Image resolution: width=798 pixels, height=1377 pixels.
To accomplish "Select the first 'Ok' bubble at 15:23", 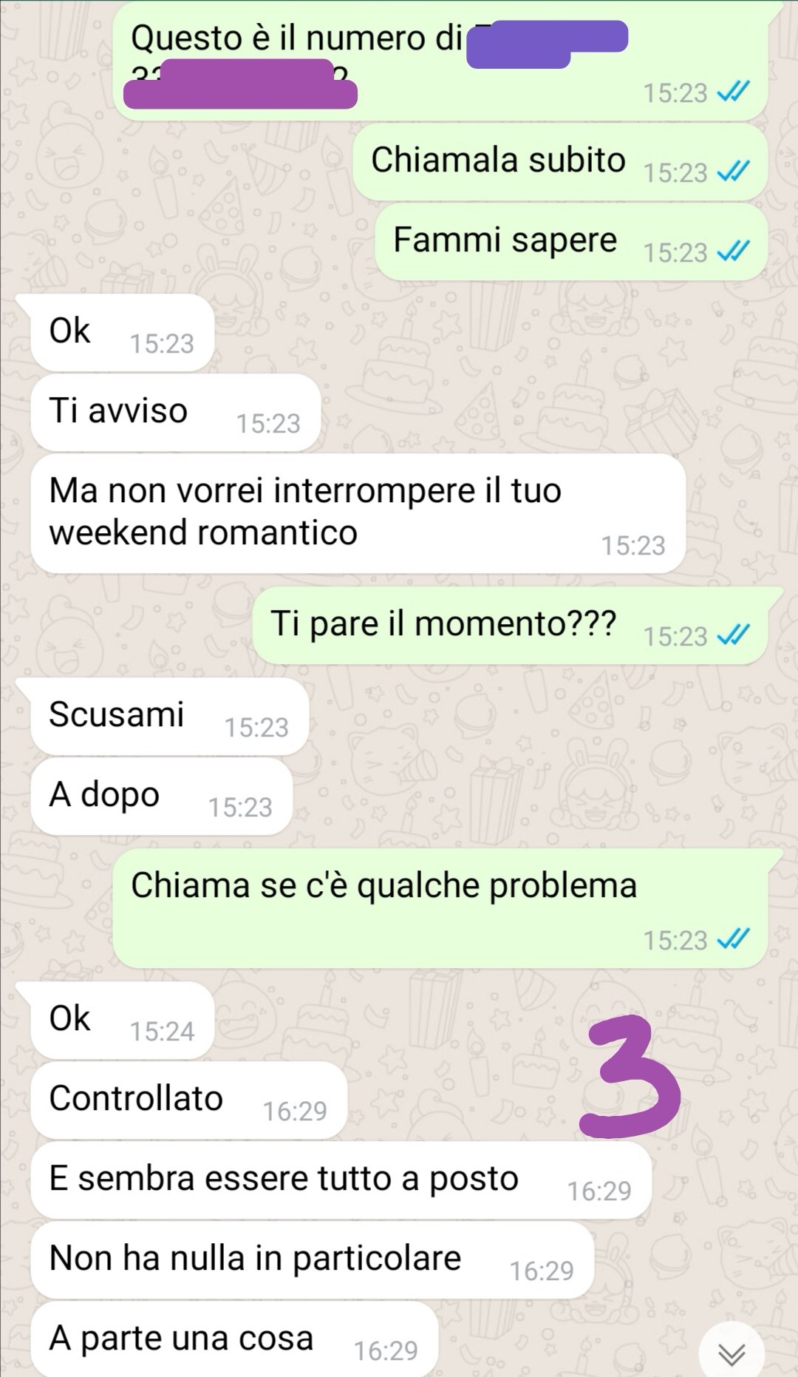I will click(122, 332).
